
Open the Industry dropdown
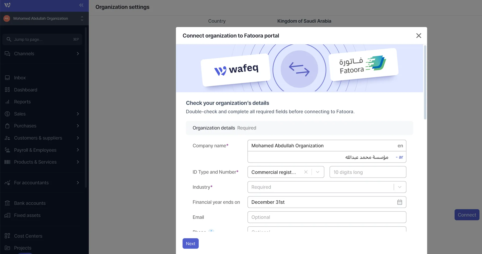coord(399,187)
